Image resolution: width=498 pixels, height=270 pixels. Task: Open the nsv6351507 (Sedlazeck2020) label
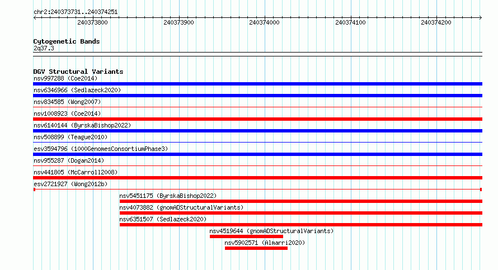(163, 219)
